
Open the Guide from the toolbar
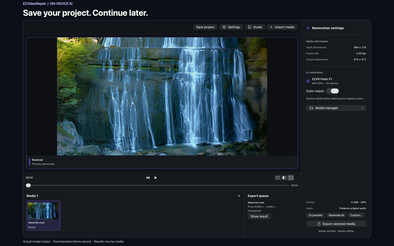(255, 27)
